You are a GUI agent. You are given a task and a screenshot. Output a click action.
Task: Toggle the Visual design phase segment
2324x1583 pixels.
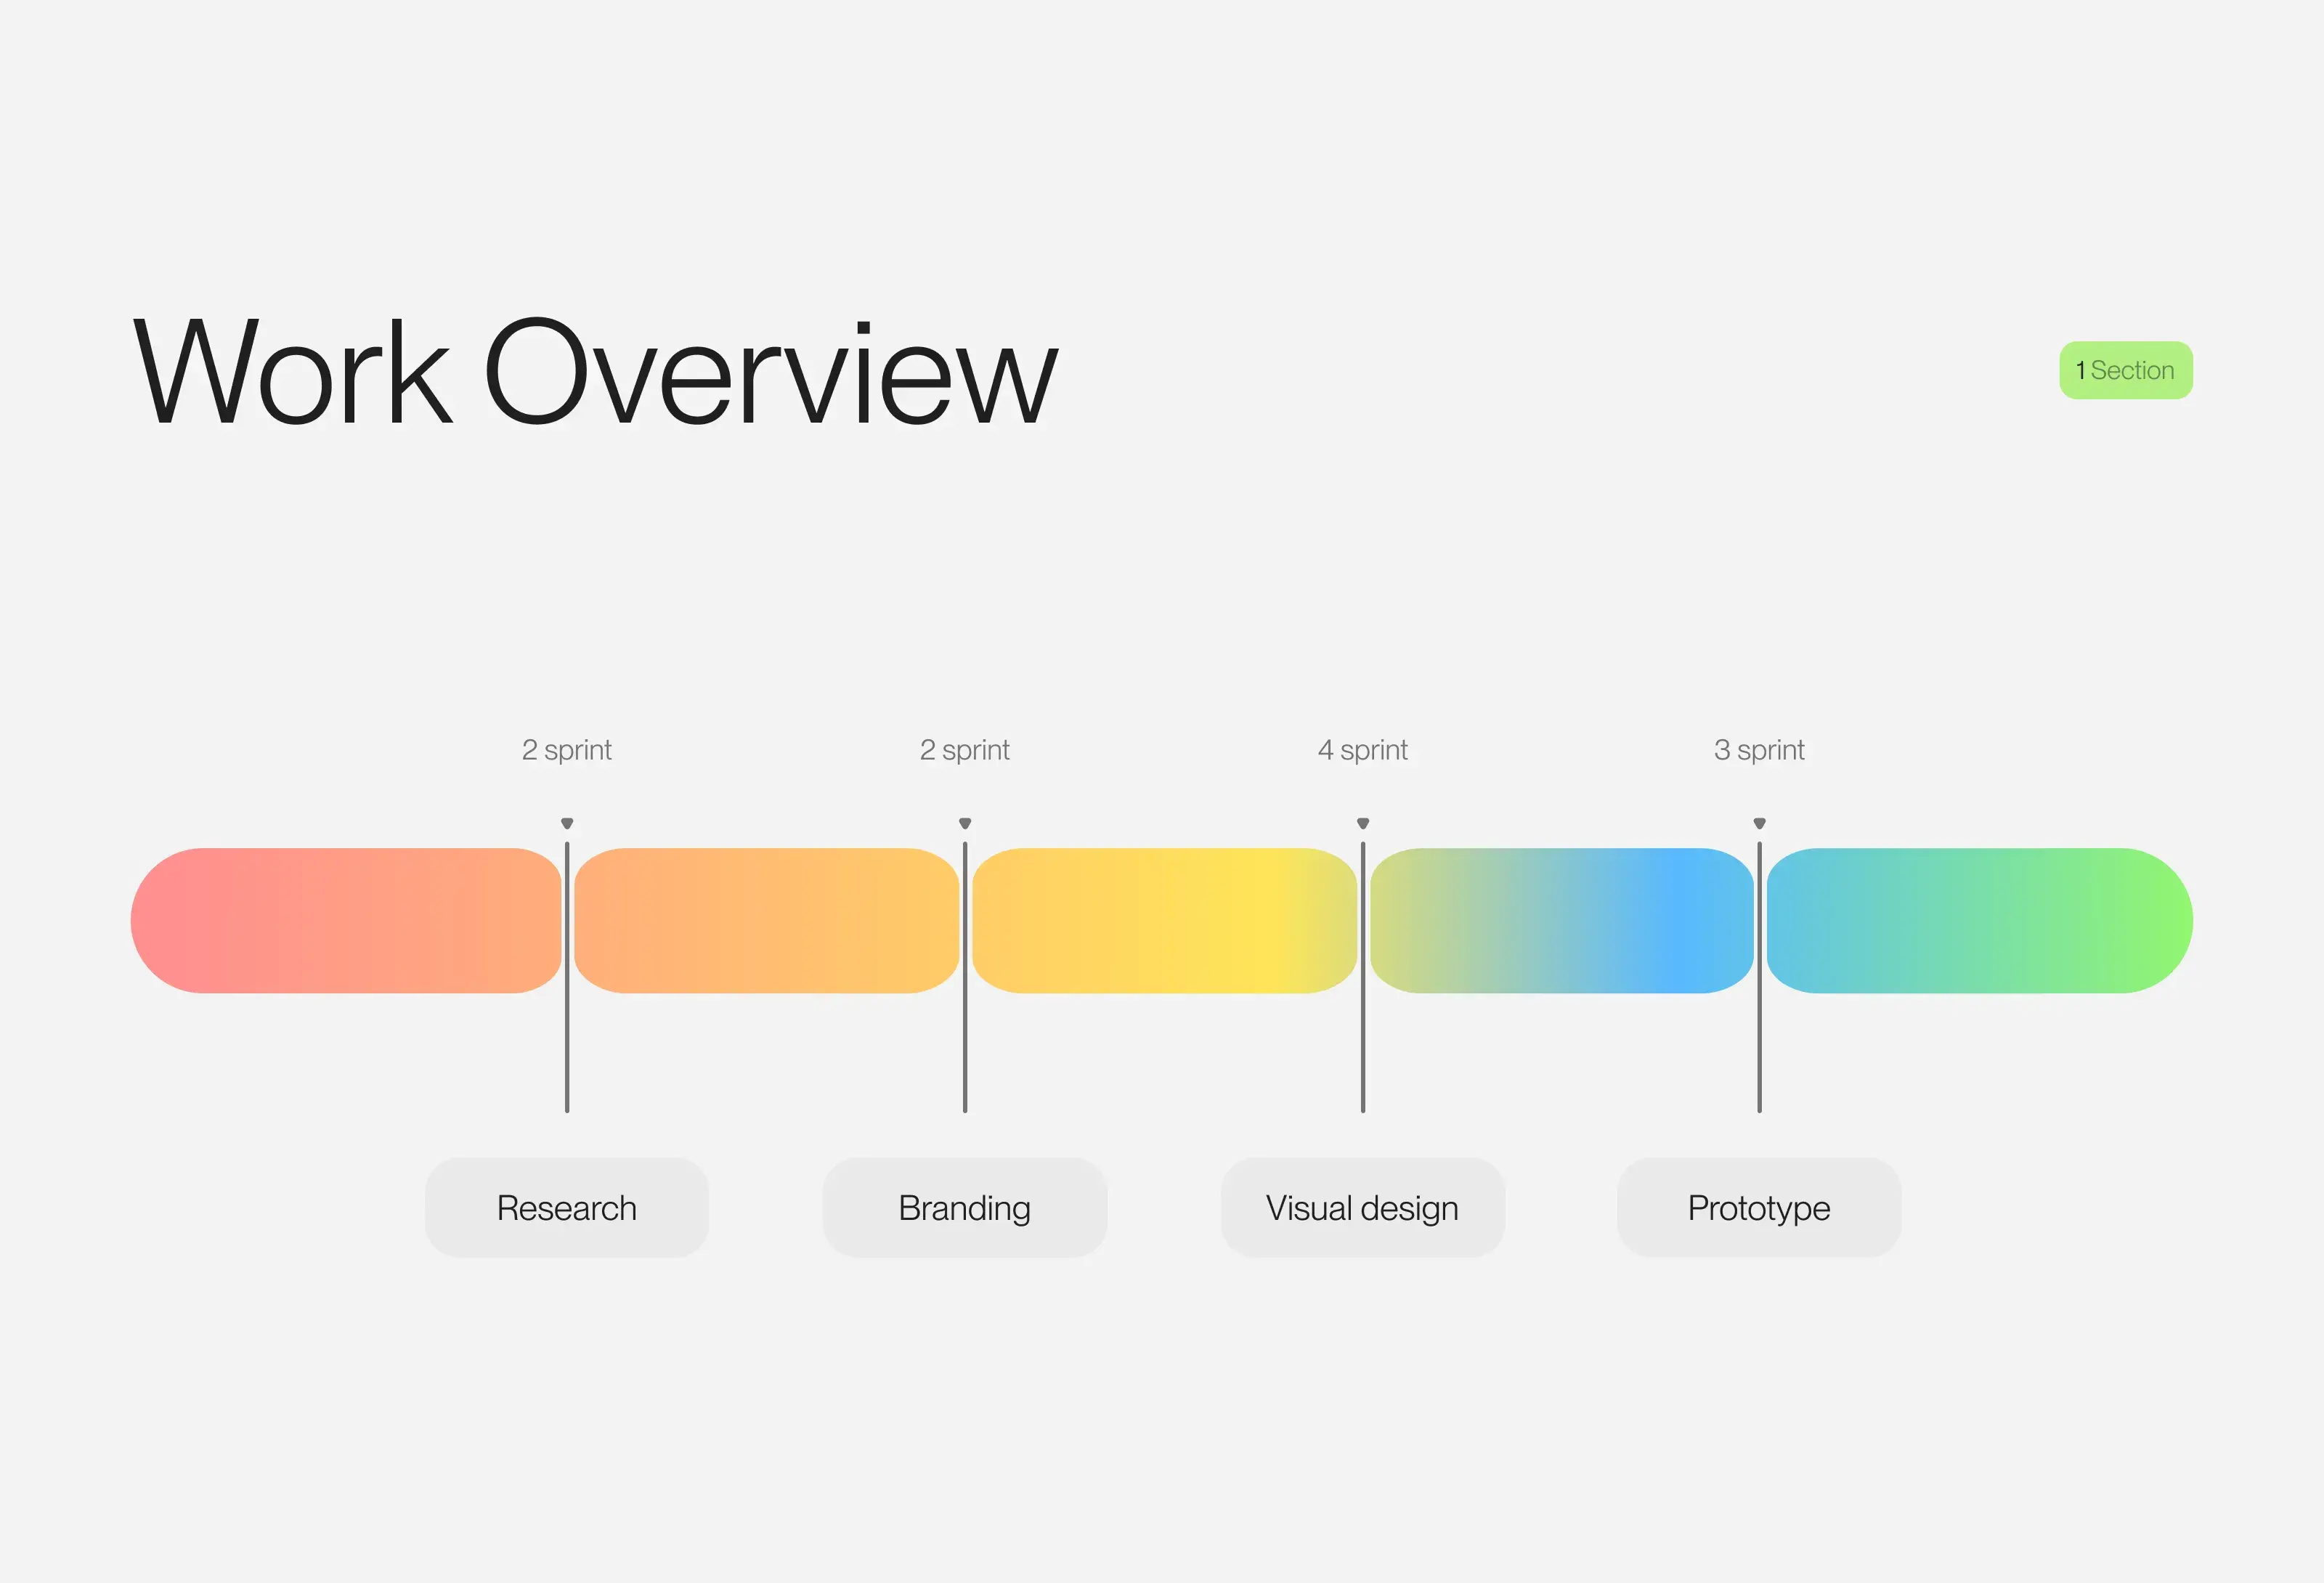pyautogui.click(x=1558, y=921)
